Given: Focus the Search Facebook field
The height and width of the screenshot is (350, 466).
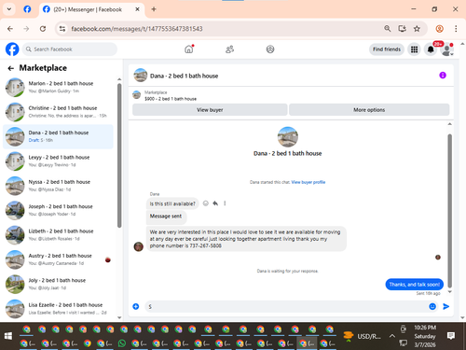Looking at the screenshot, I should pyautogui.click(x=70, y=49).
